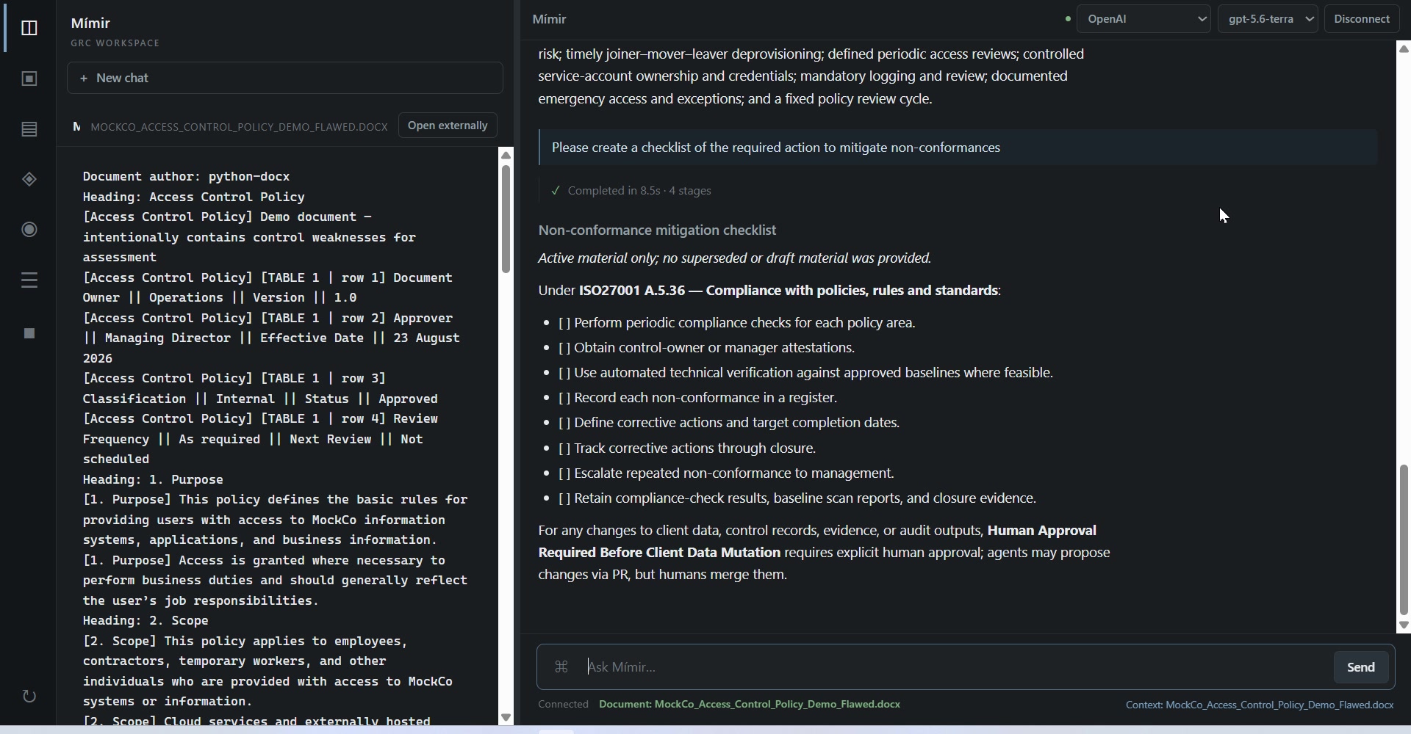Click the small solid square sidebar icon
1411x734 pixels.
click(x=29, y=333)
